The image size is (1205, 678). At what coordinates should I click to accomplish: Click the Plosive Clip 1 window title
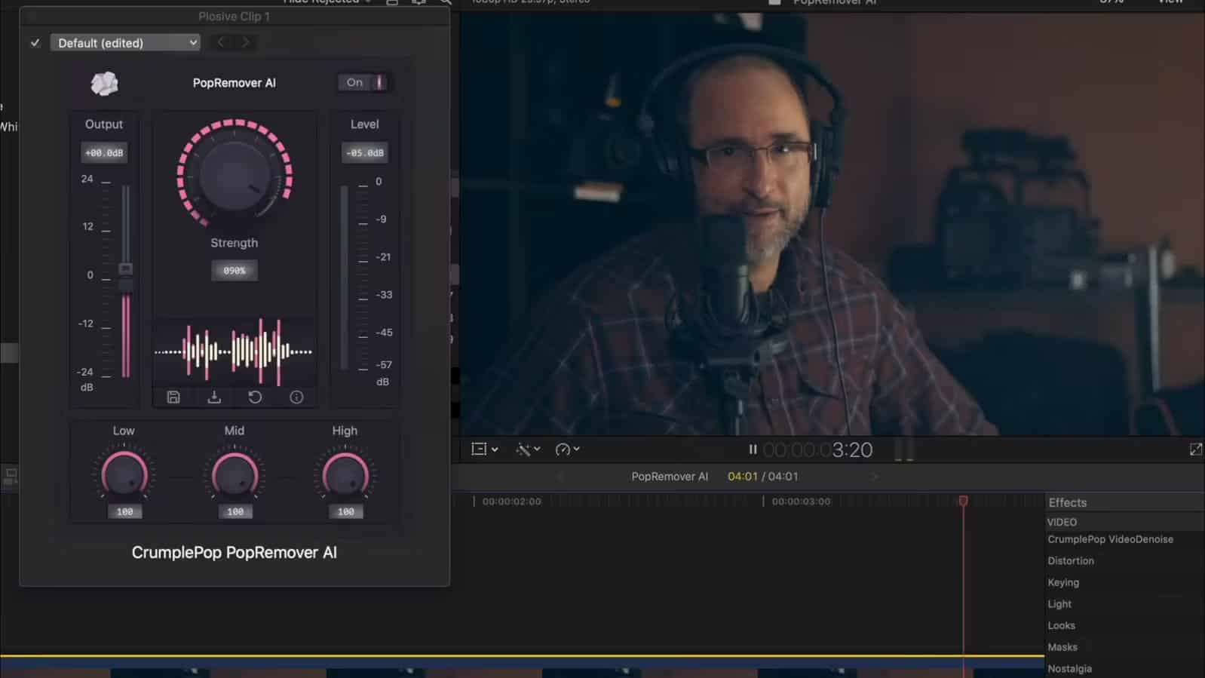pos(234,16)
